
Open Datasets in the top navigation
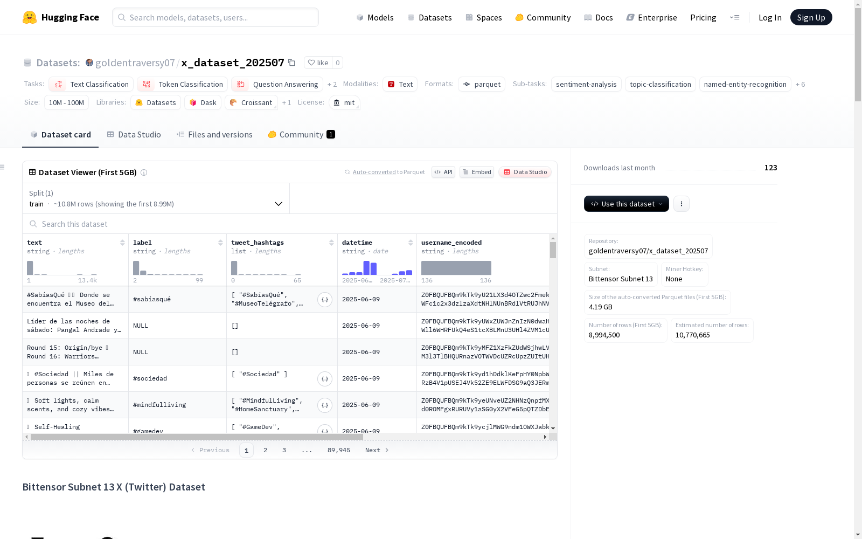429,17
